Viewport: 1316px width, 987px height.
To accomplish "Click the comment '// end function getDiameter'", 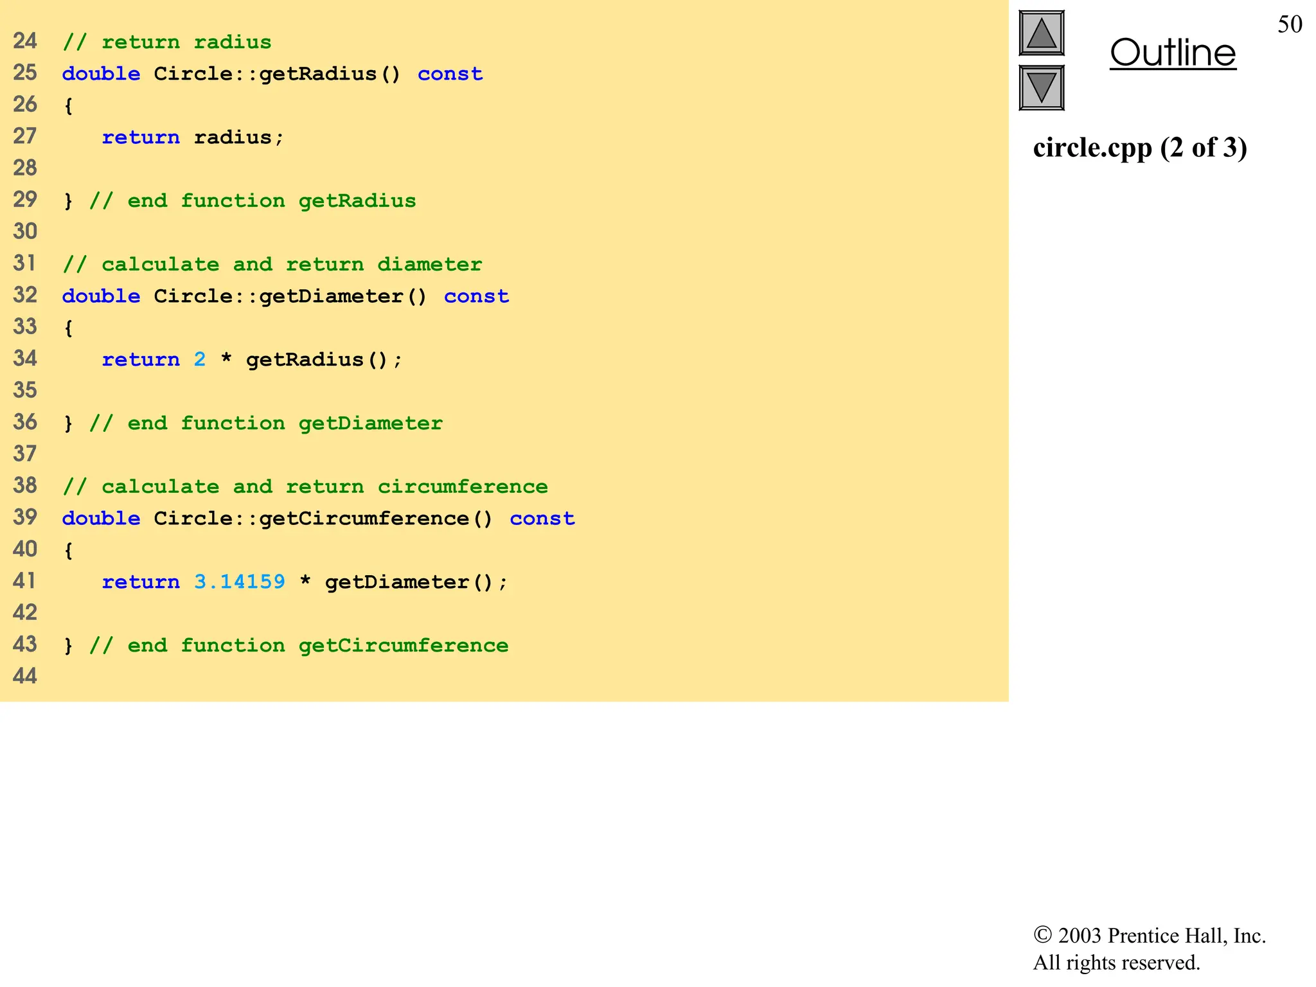I will point(266,423).
